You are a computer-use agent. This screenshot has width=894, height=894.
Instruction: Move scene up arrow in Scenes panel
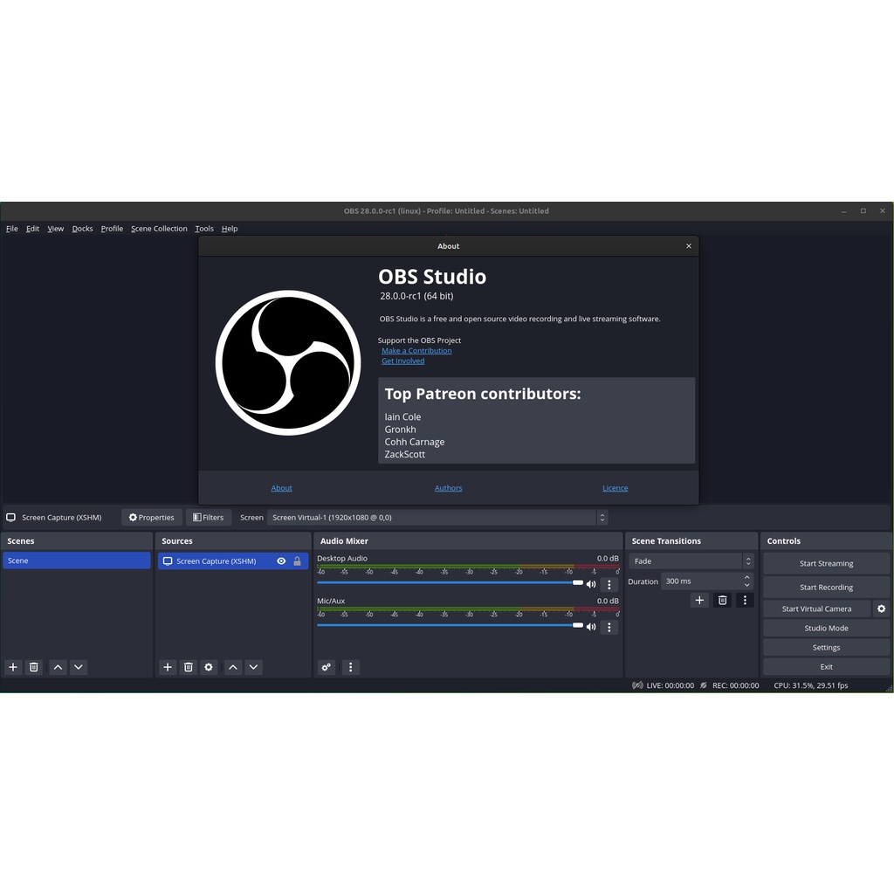pos(58,667)
